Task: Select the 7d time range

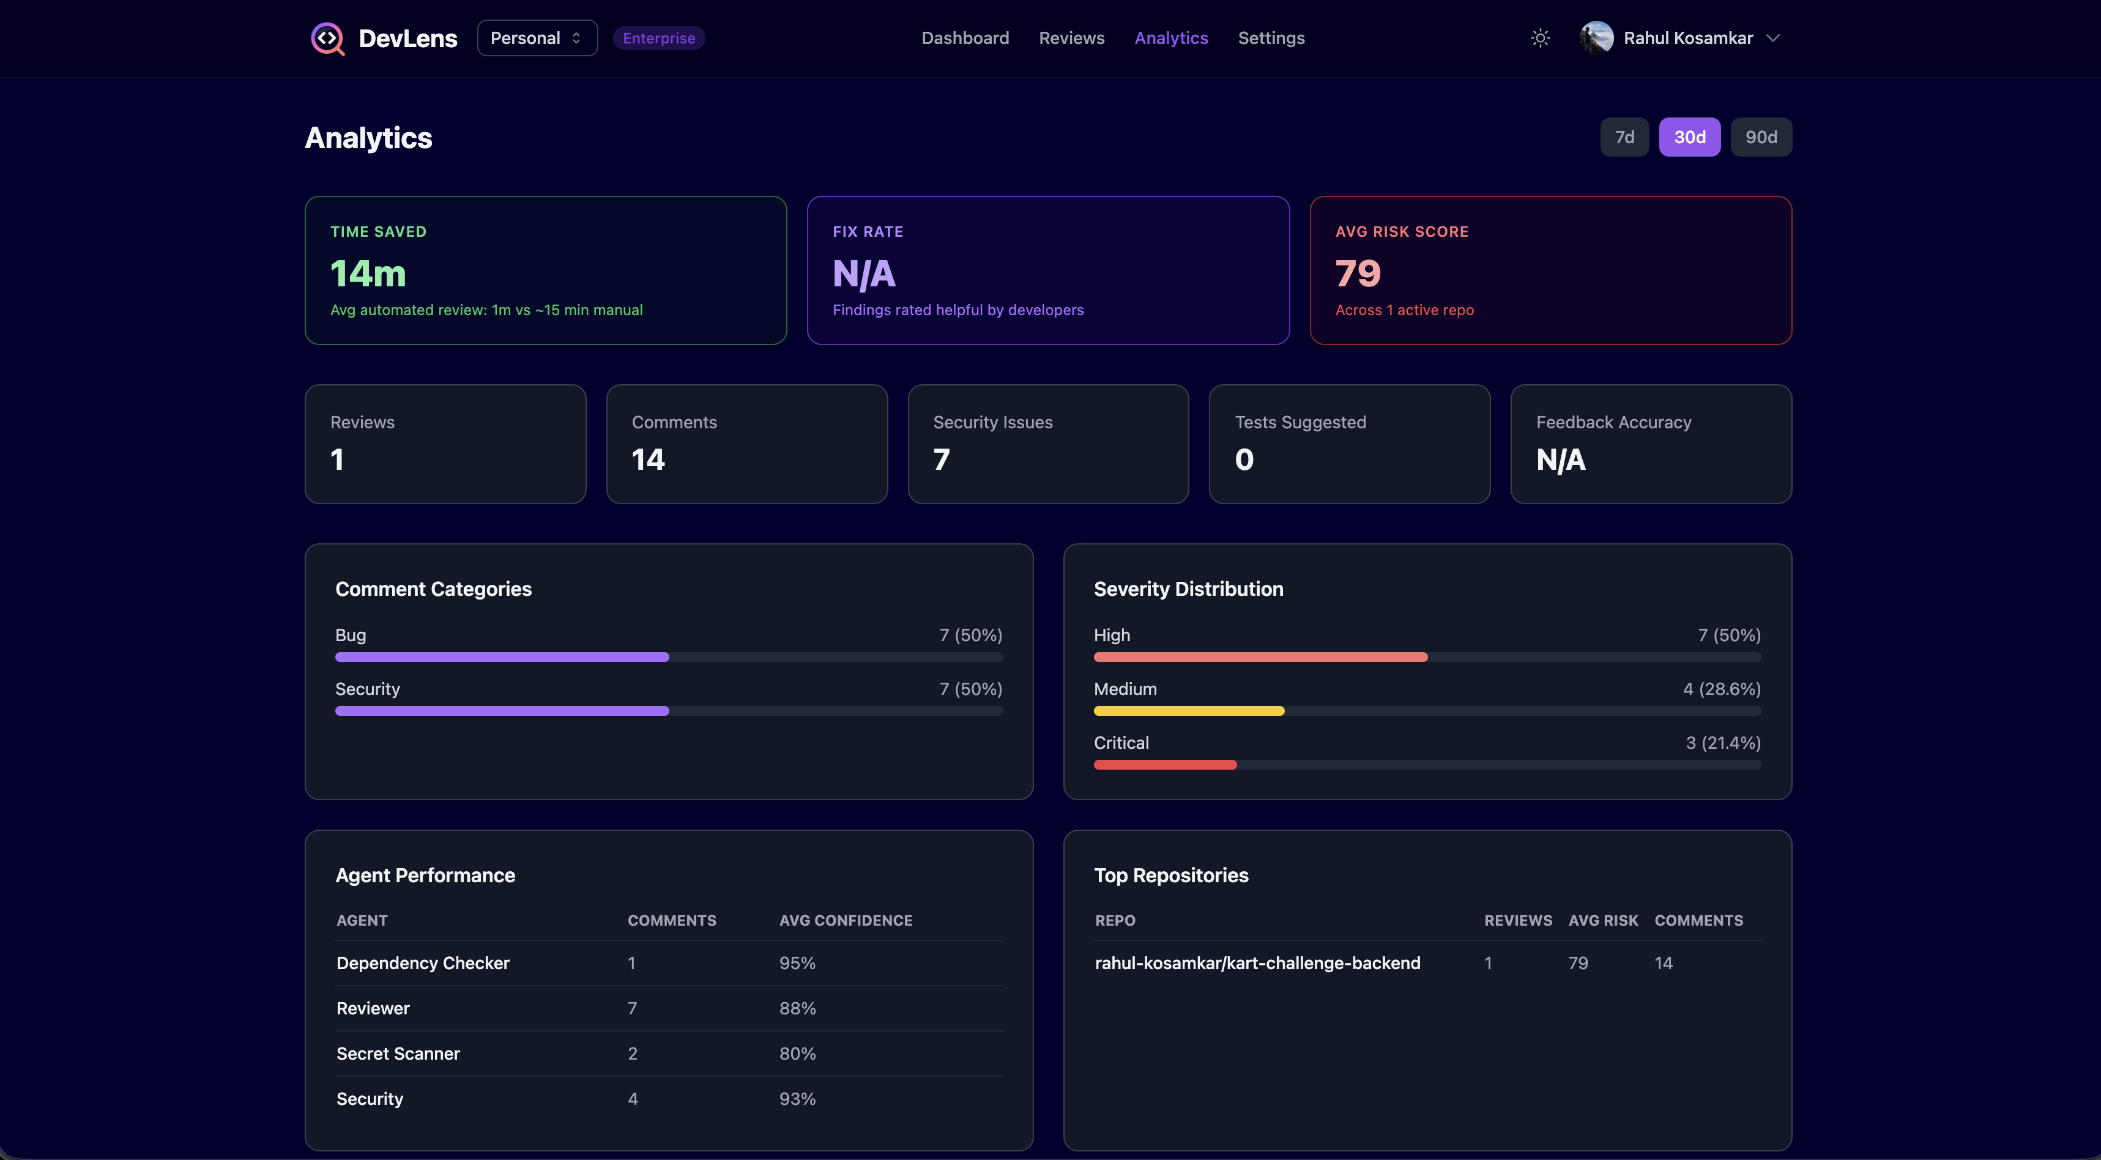Action: pyautogui.click(x=1624, y=137)
